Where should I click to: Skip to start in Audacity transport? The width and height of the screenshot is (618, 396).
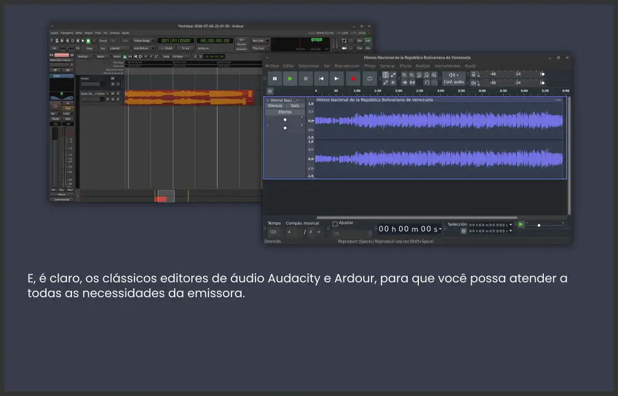click(321, 79)
